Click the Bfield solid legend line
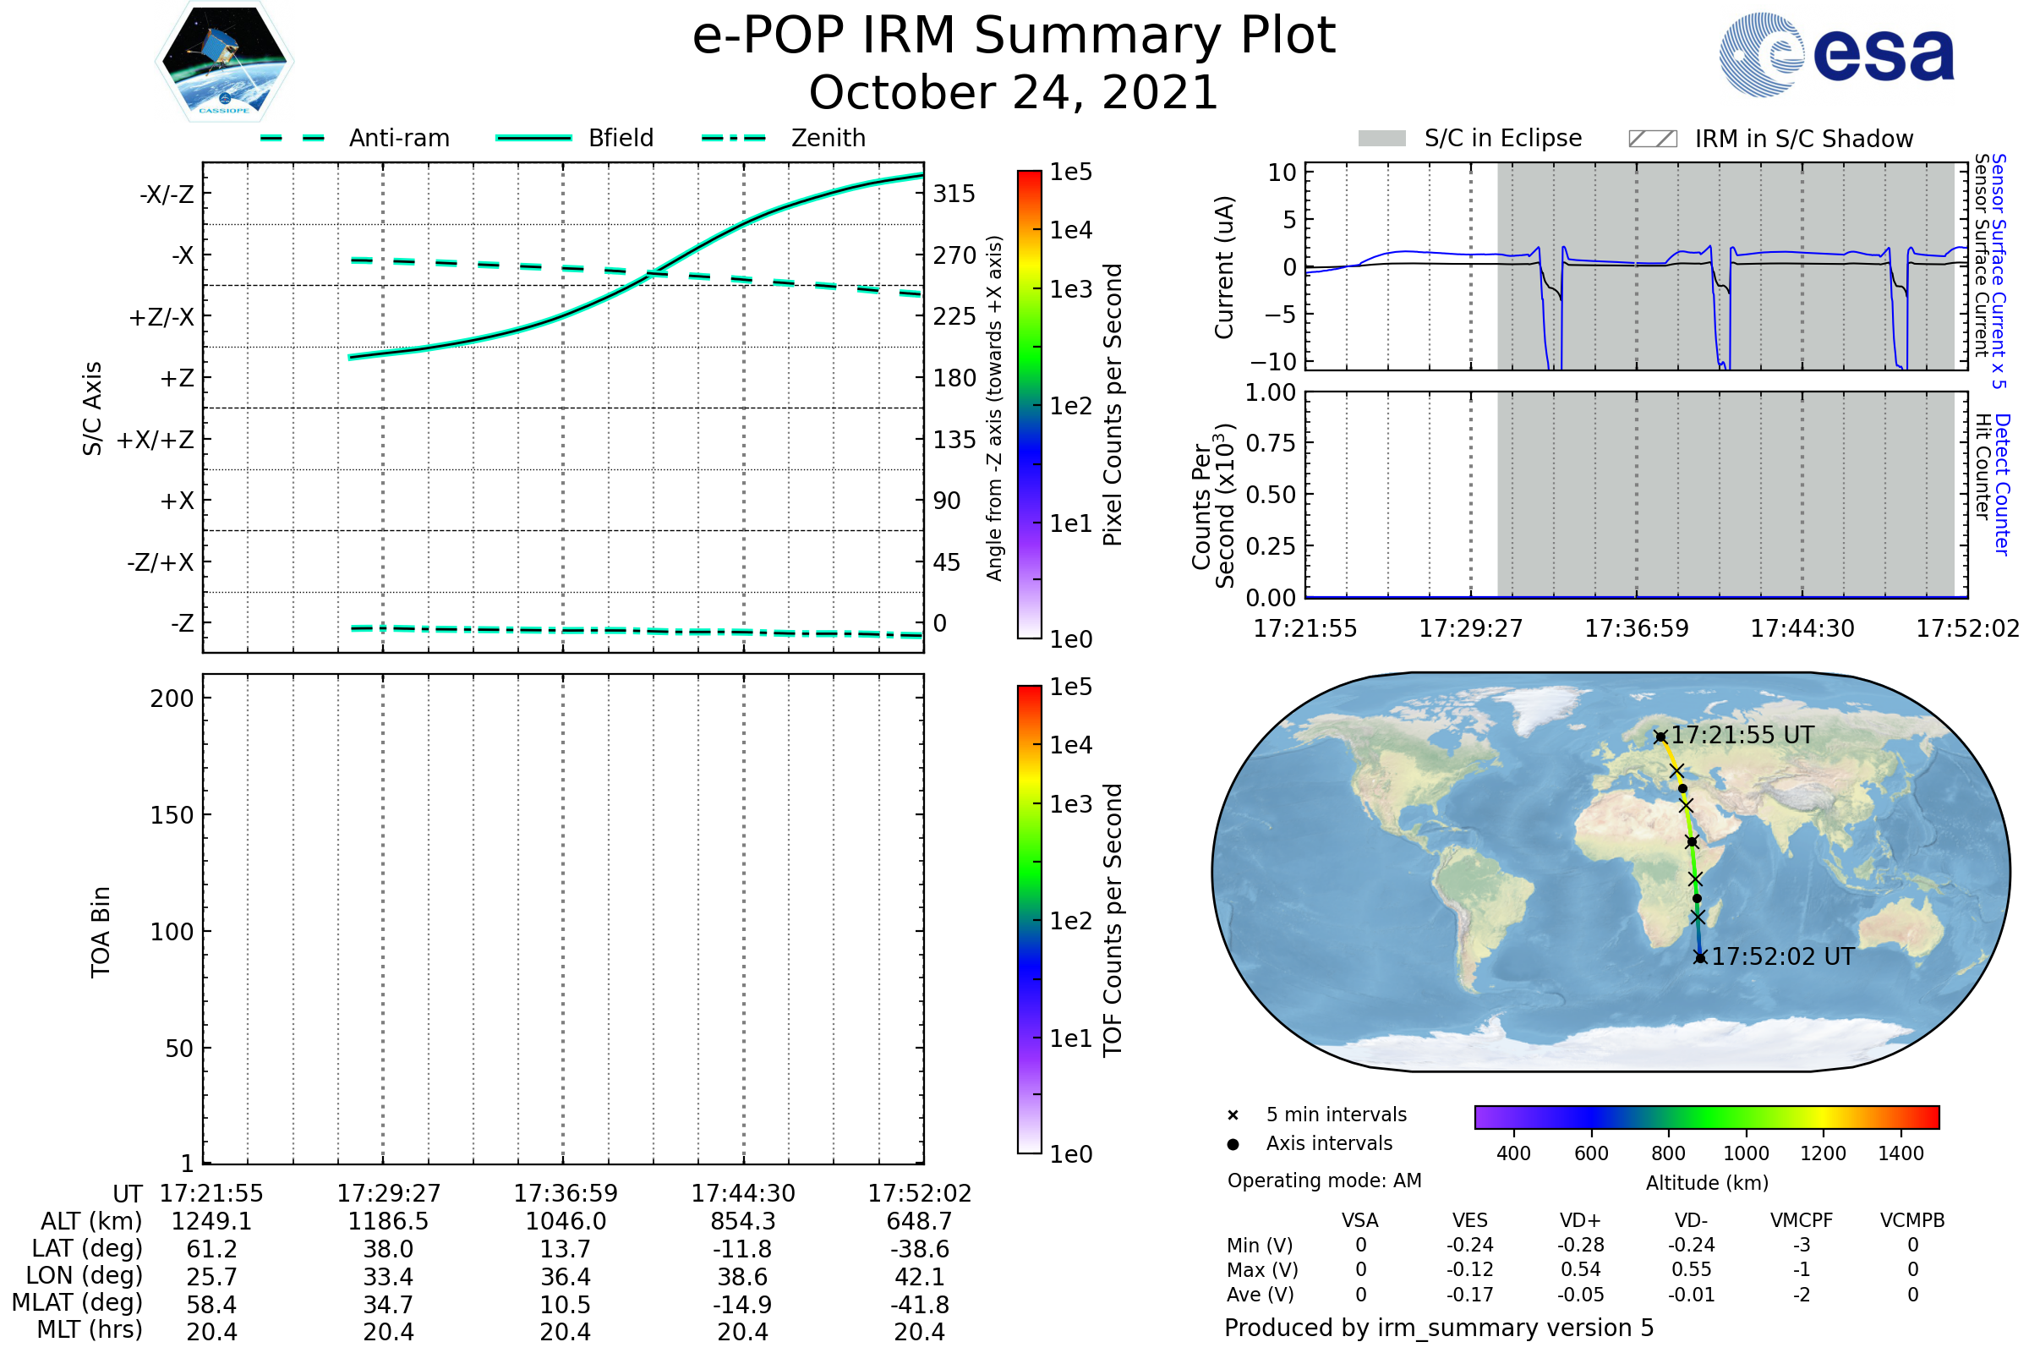This screenshot has width=2029, height=1353. click(533, 138)
